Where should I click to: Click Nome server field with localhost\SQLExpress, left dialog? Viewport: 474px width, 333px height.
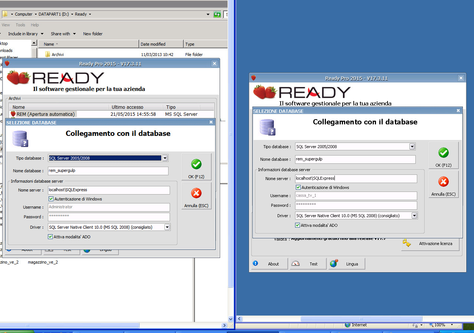[109, 190]
